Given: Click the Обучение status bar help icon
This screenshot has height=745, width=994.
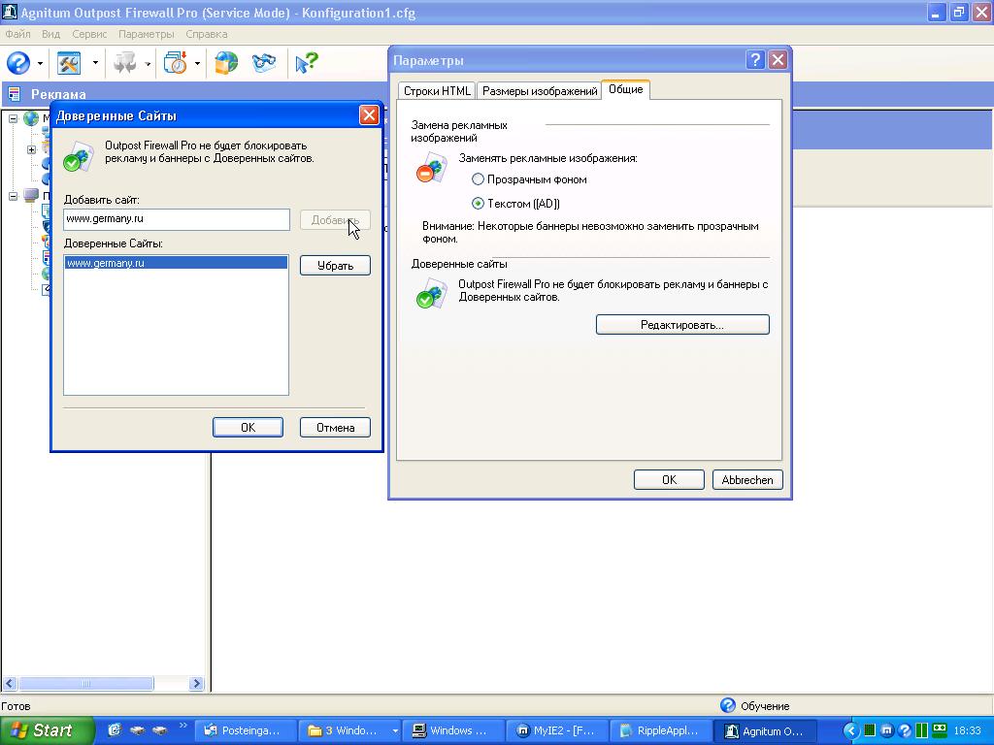Looking at the screenshot, I should (728, 705).
